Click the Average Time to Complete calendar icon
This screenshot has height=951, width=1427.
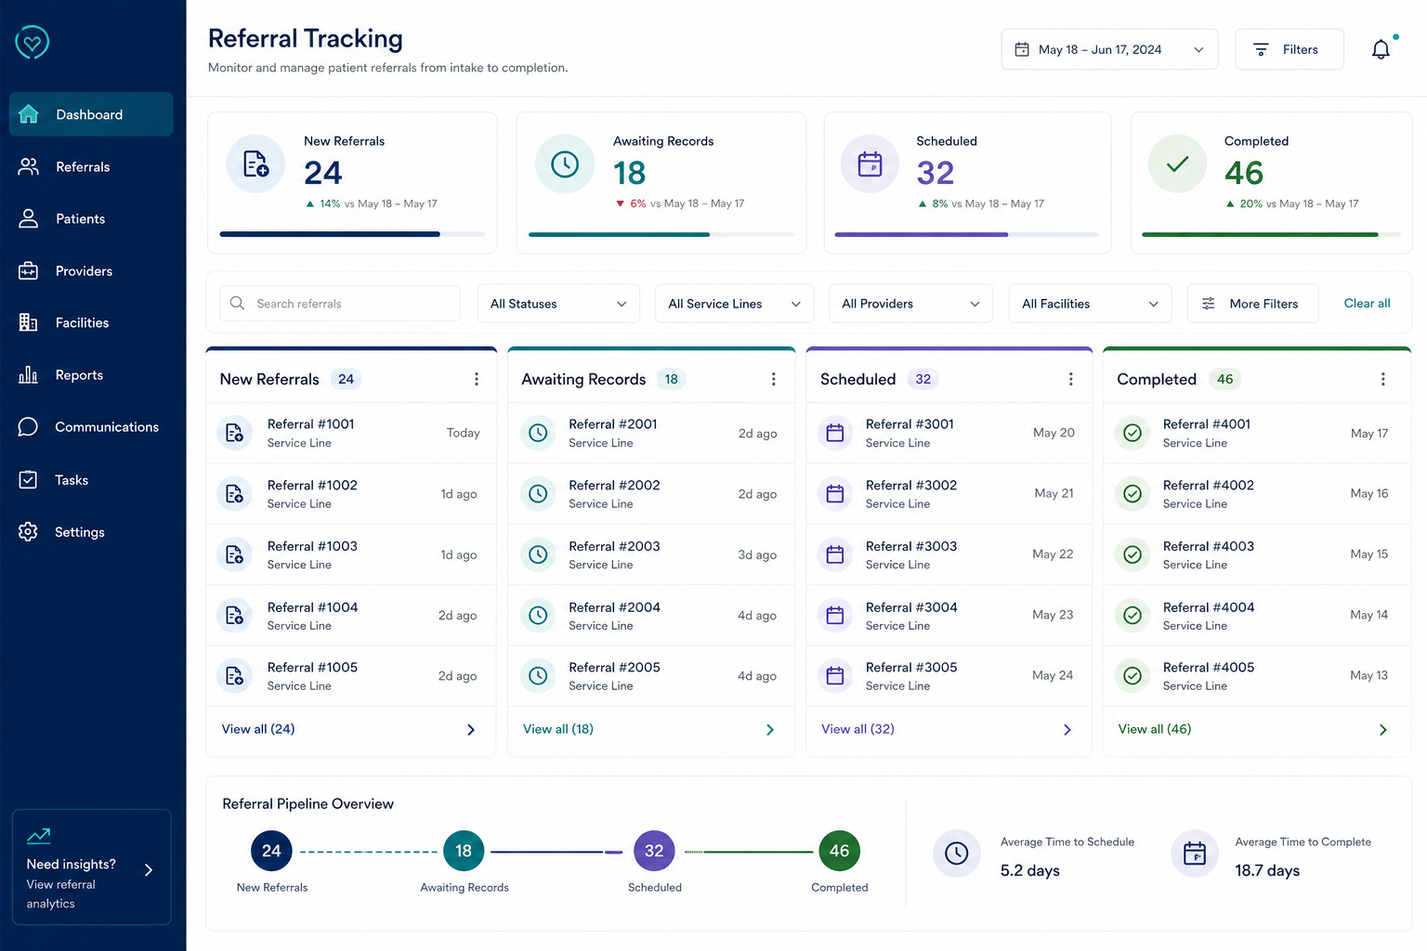(x=1195, y=853)
